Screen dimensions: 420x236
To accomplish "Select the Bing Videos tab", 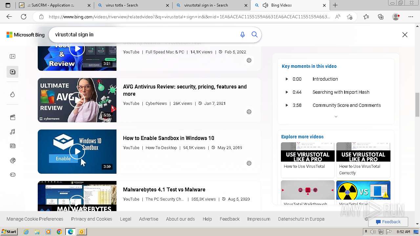I will (290, 5).
